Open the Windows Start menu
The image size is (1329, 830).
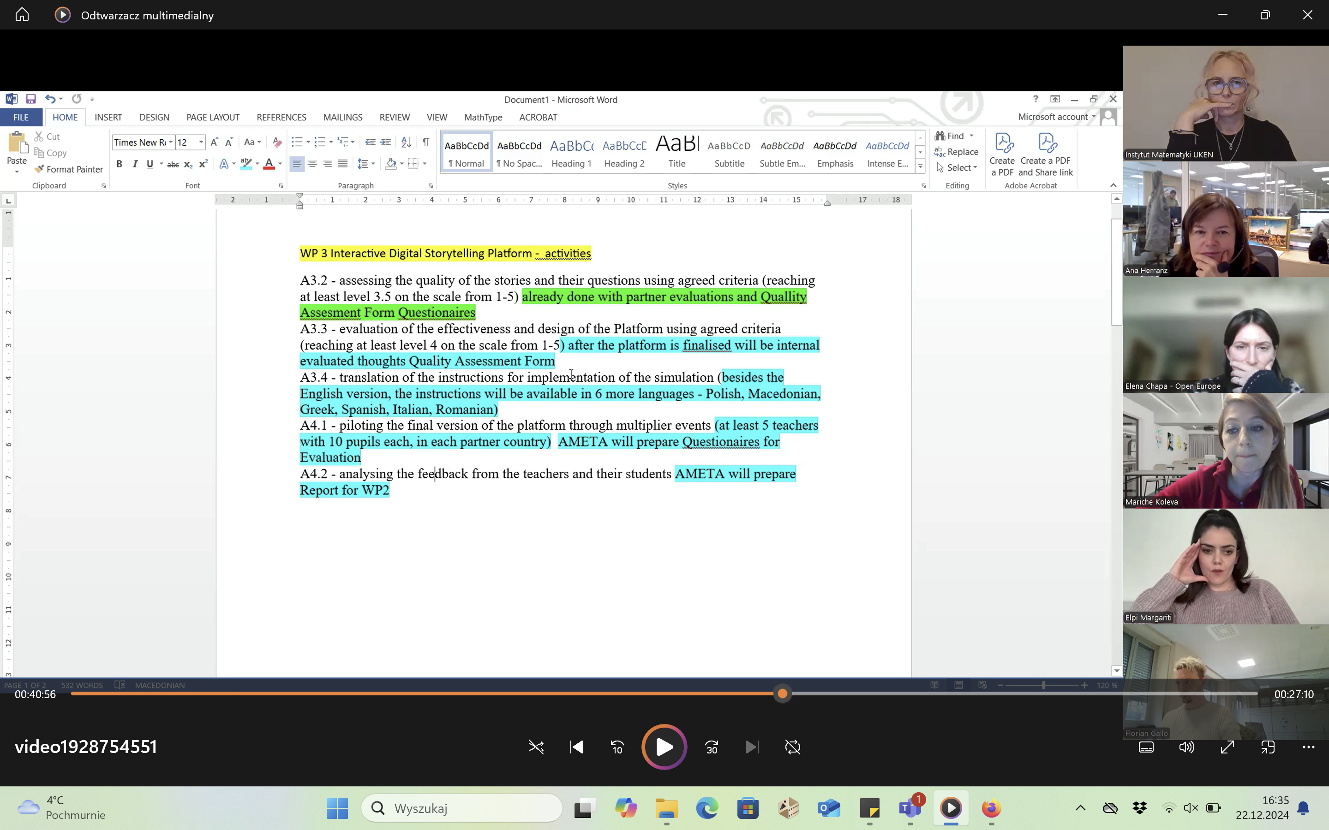[x=337, y=808]
